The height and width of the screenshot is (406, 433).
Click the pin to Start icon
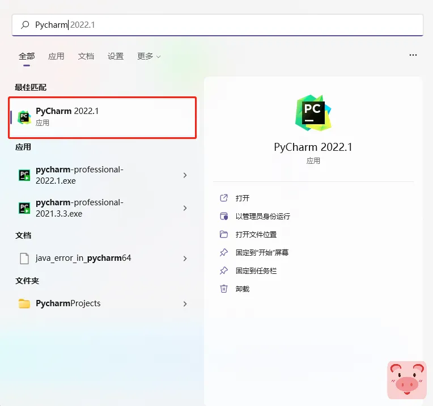(x=224, y=252)
